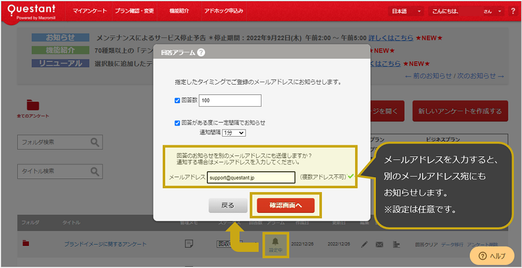
Task: Open the 全てのアンケート folder icon
Action: pos(33,105)
